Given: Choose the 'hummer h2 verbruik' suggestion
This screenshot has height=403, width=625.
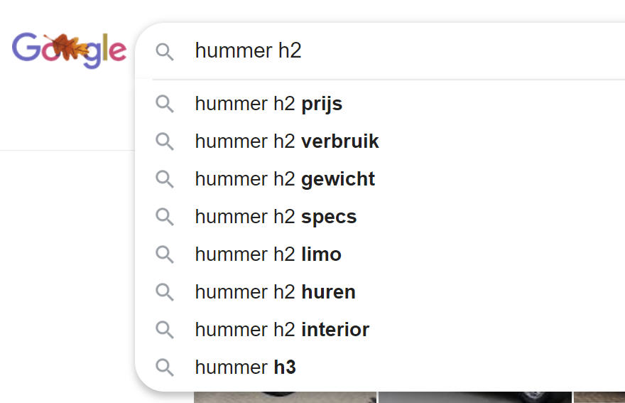Looking at the screenshot, I should [x=380, y=141].
